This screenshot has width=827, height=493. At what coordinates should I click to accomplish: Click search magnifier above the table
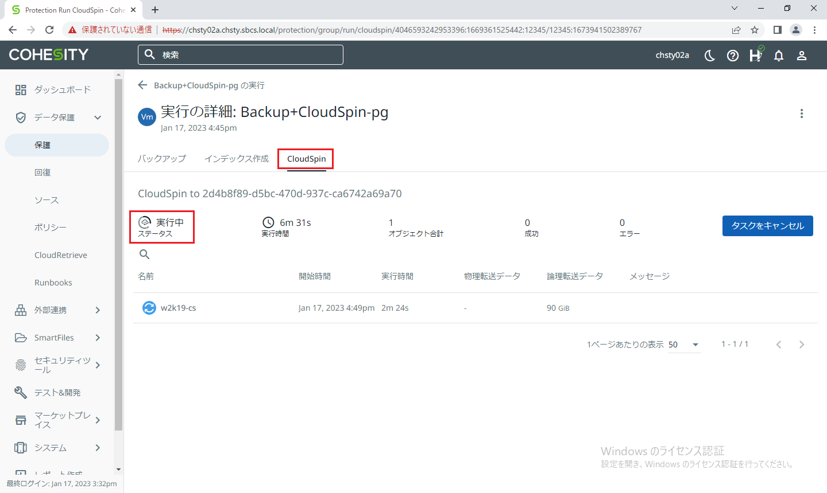click(145, 255)
